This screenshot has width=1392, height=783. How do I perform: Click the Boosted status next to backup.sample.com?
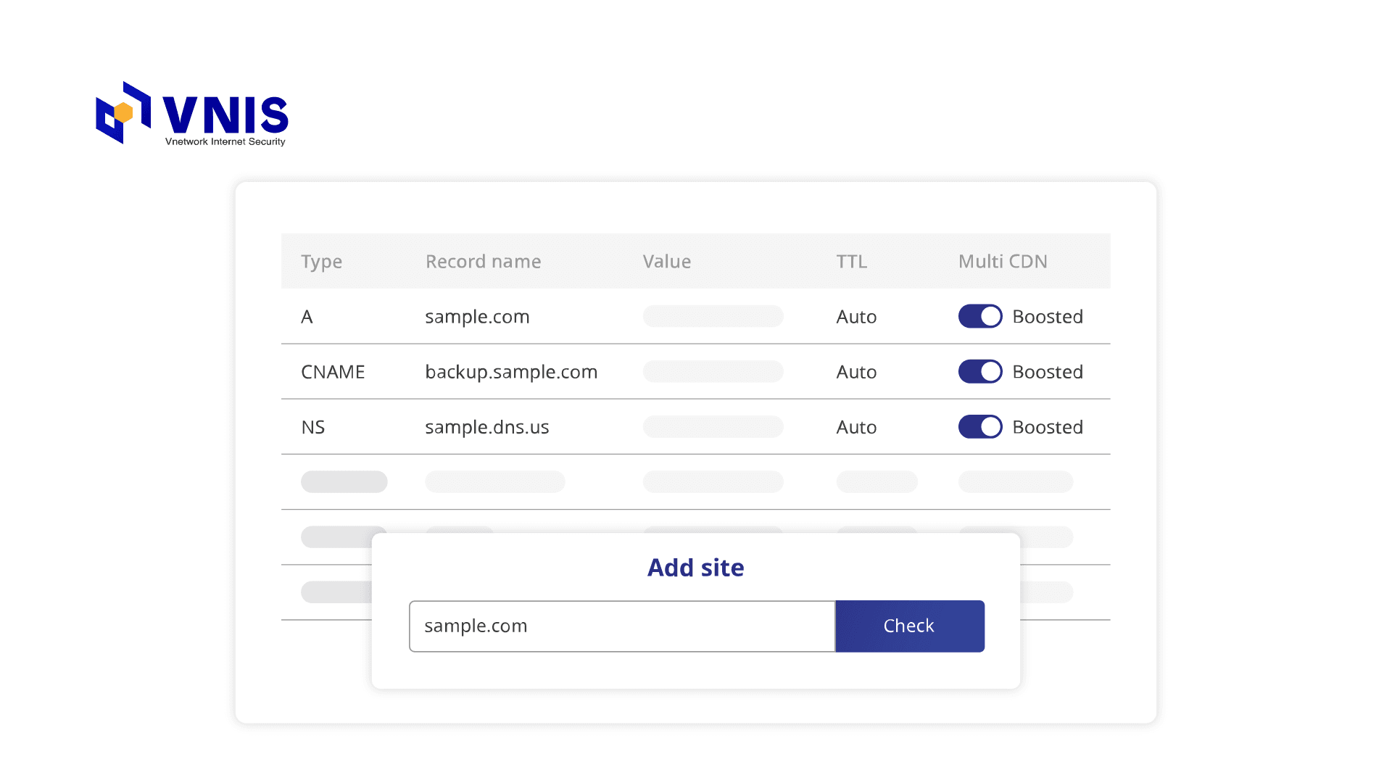pyautogui.click(x=1047, y=371)
